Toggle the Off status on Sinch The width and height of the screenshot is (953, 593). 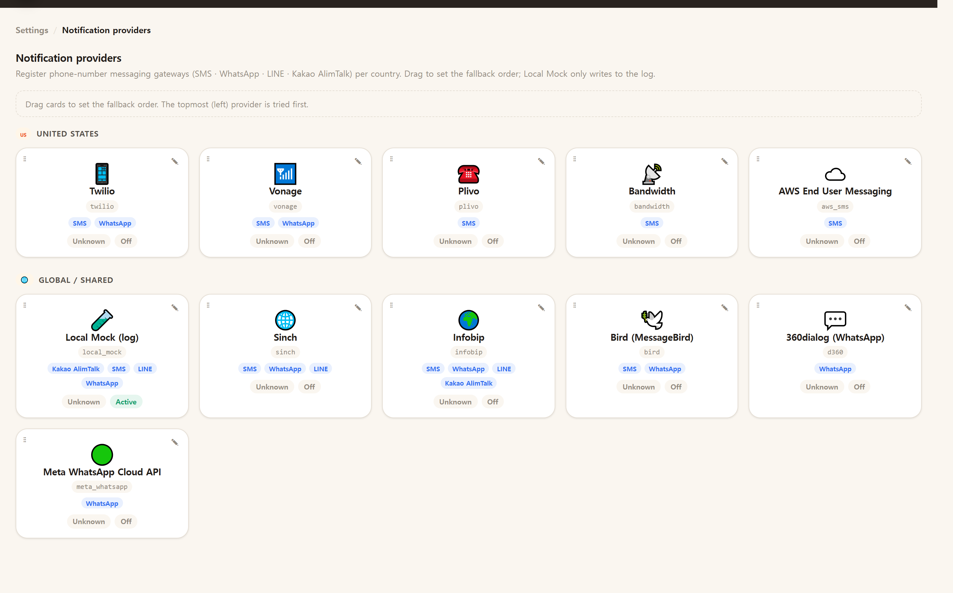point(310,387)
